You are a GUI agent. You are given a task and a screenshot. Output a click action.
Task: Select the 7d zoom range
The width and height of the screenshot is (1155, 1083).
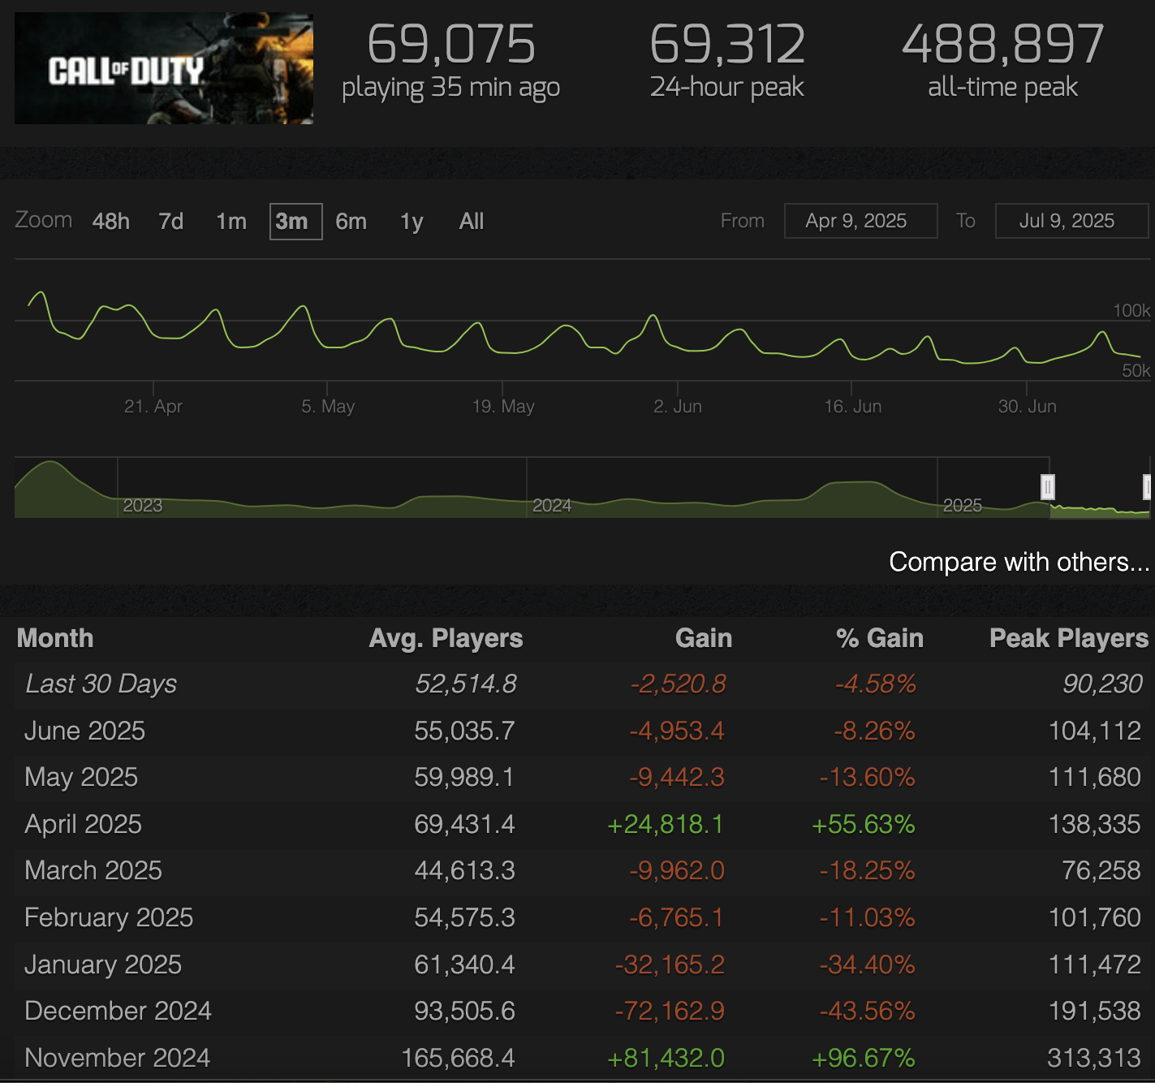click(x=171, y=222)
